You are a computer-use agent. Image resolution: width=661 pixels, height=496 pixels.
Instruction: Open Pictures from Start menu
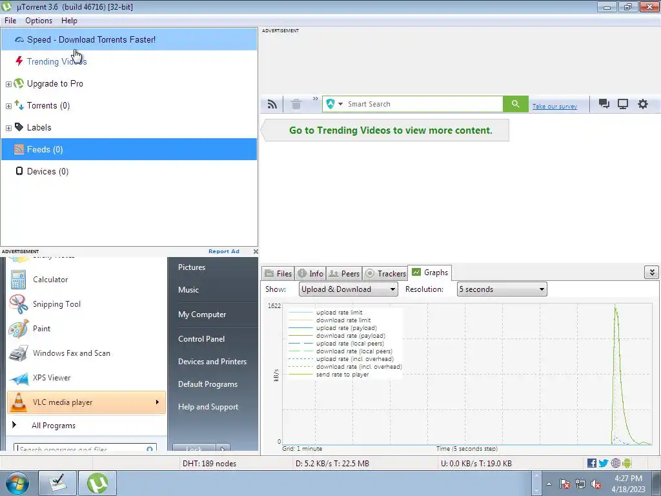point(191,267)
